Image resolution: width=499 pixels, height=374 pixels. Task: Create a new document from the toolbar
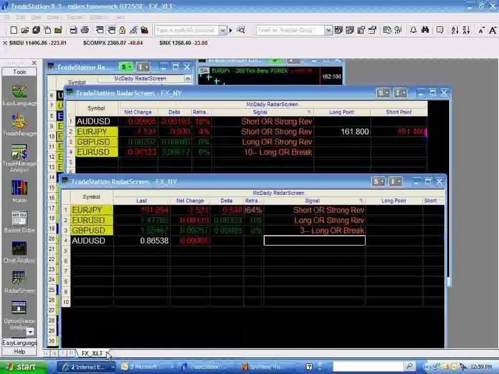tap(14, 30)
